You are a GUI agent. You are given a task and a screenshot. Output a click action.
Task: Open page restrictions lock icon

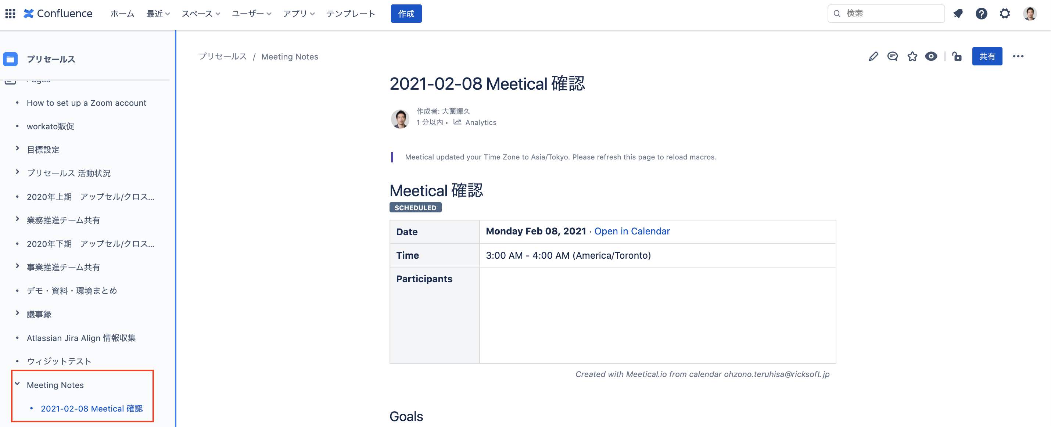957,56
